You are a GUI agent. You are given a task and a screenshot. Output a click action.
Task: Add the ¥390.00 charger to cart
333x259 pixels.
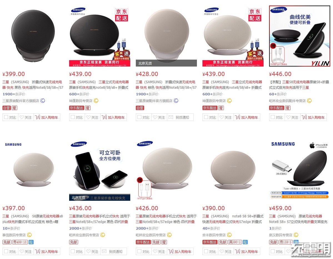pos(247,251)
